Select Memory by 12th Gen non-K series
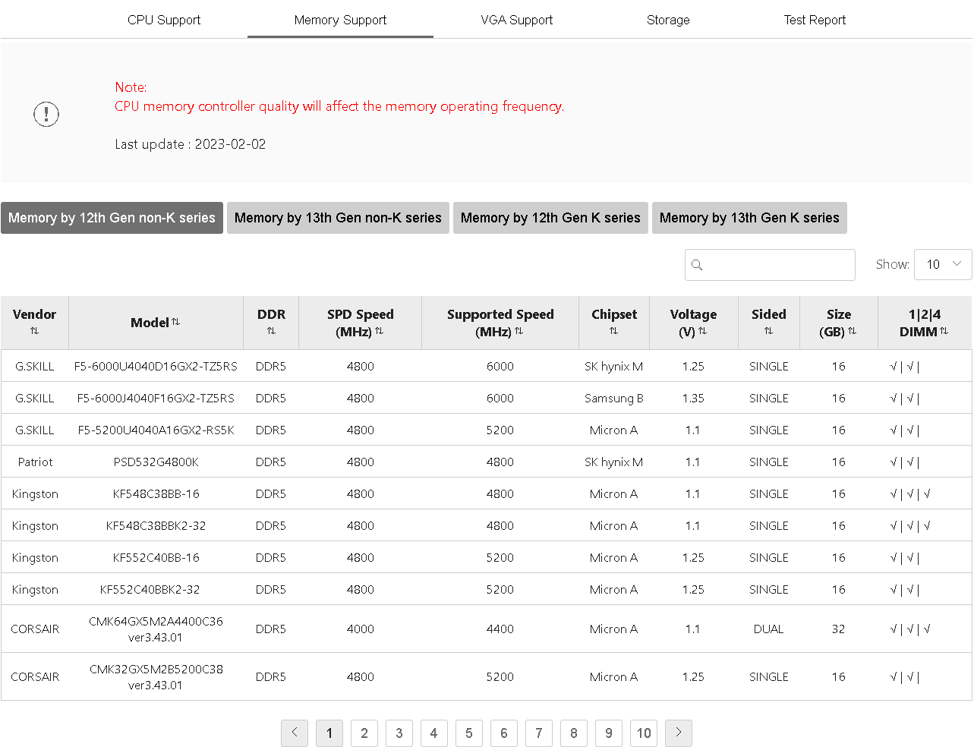 tap(112, 218)
